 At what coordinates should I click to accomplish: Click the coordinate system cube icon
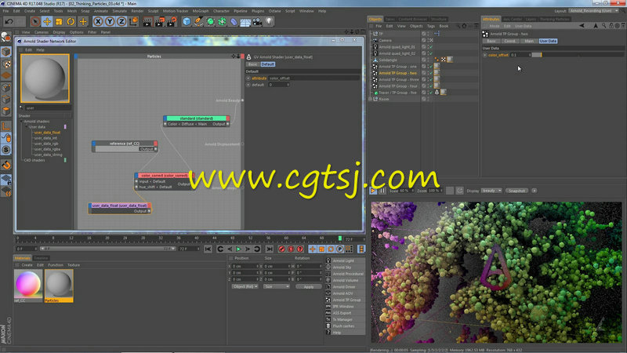coord(133,21)
